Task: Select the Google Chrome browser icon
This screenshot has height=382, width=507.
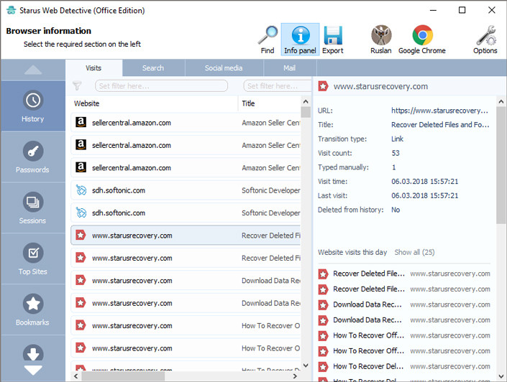Action: [422, 36]
